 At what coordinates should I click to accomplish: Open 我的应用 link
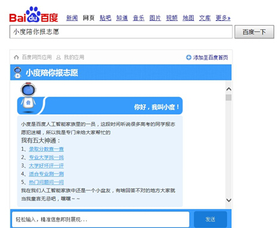coord(74,57)
